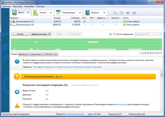165x117 pixels.
Task: Click the last small toolbar icon at top right
Action: [x=134, y=12]
